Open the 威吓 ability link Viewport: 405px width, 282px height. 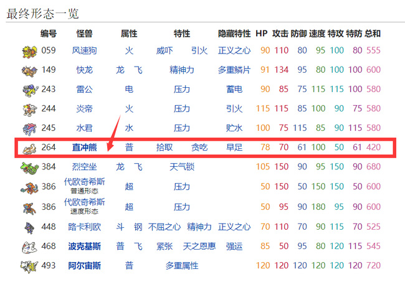164,50
